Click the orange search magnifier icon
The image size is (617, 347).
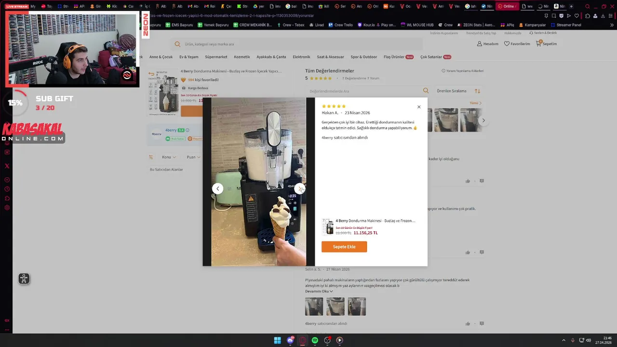177,44
